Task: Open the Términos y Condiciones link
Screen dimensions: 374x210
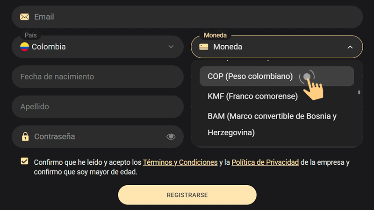Action: point(180,162)
